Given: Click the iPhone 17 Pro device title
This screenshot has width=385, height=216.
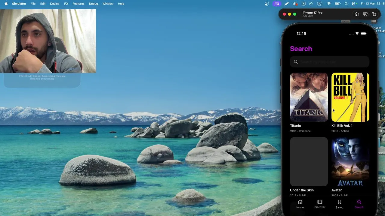Looking at the screenshot, I should pos(313,13).
